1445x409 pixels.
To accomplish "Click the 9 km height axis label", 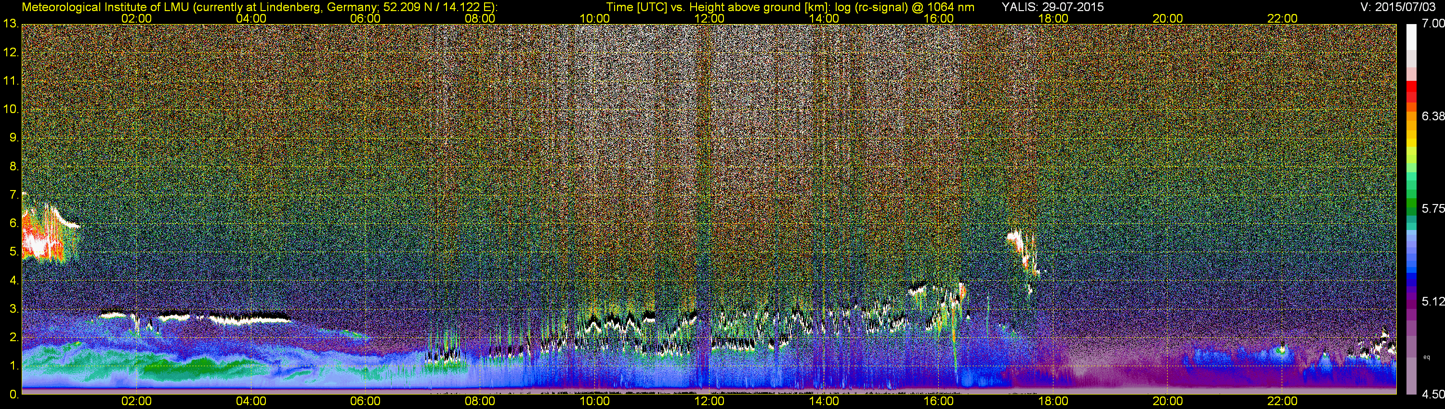I will (x=13, y=138).
